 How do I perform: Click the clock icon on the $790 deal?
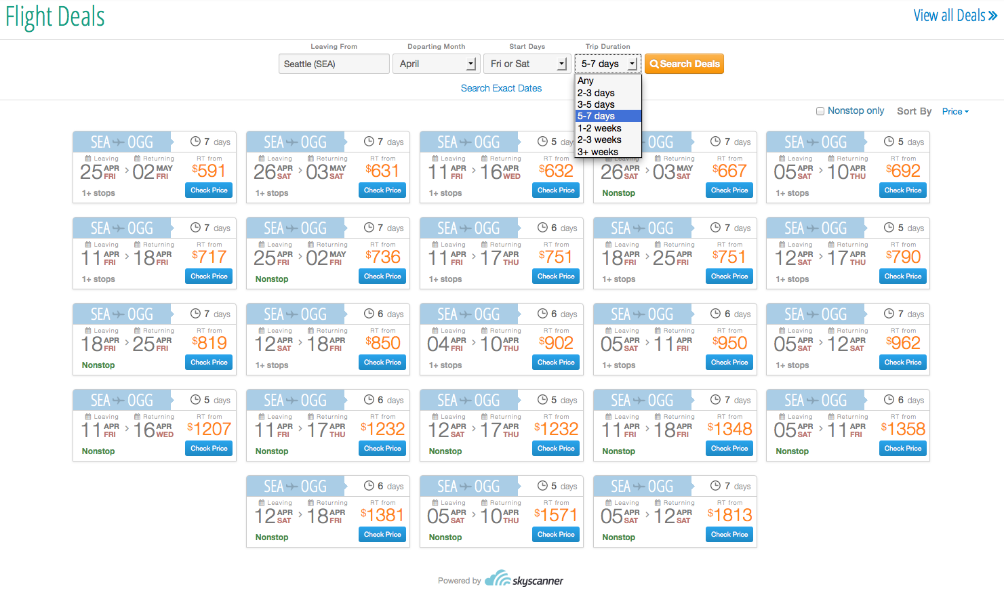[889, 228]
